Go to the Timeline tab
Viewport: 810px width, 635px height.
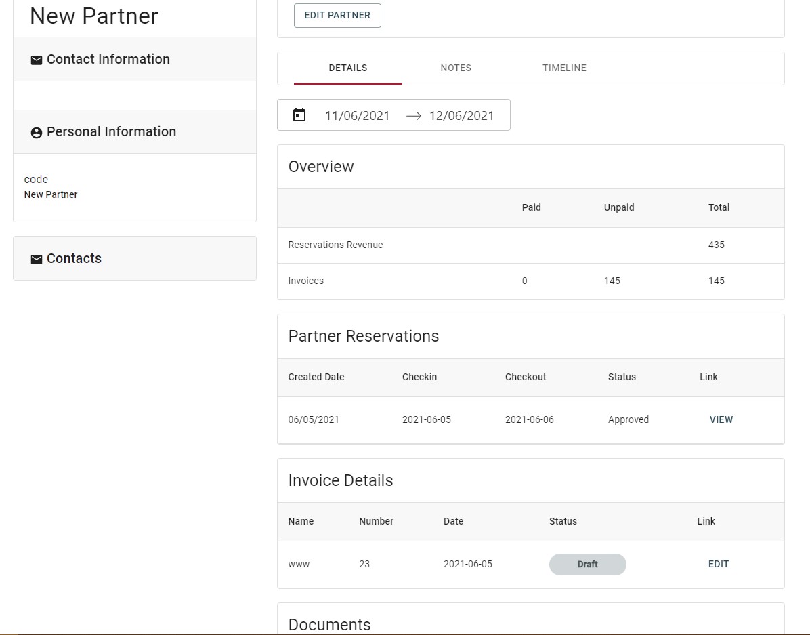tap(564, 68)
